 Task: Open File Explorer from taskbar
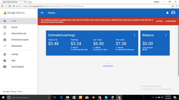tap(68, 97)
